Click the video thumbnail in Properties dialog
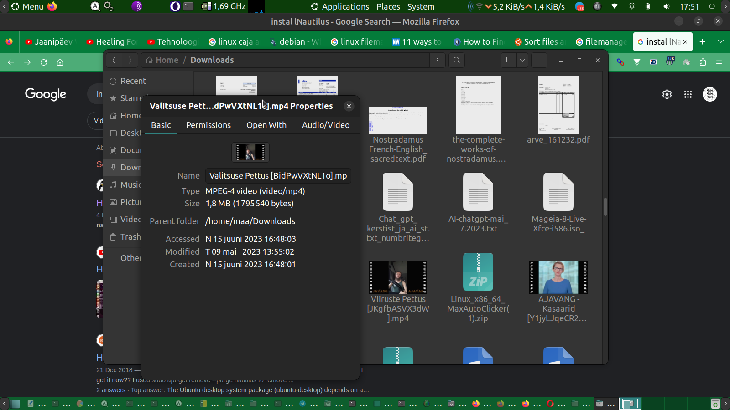Viewport: 730px width, 410px height. pos(250,152)
